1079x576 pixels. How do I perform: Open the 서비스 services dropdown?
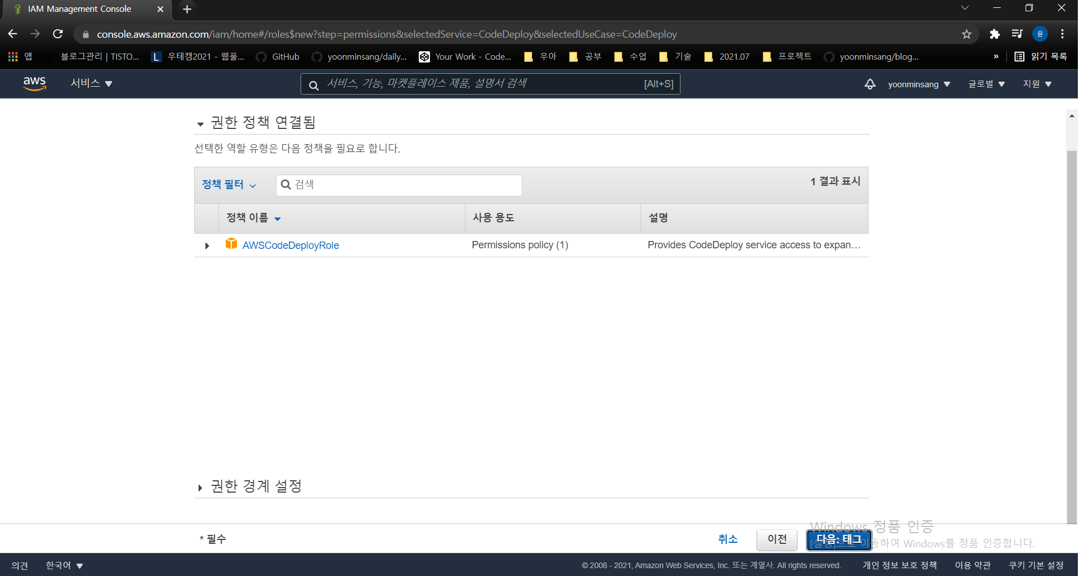[91, 83]
